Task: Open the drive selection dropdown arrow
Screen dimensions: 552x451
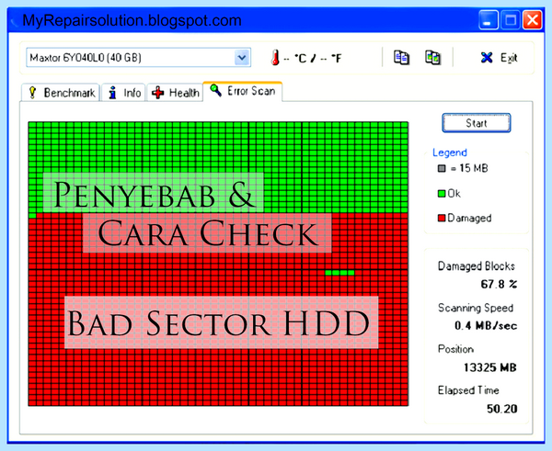Action: (242, 57)
